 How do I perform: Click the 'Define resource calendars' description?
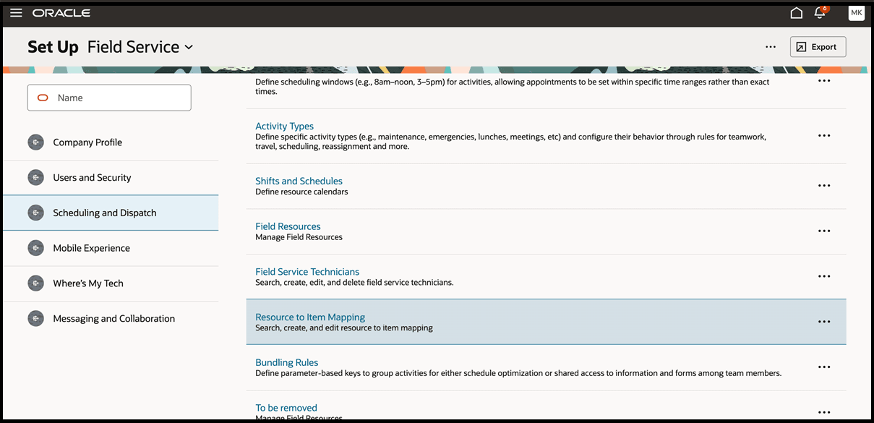point(301,192)
